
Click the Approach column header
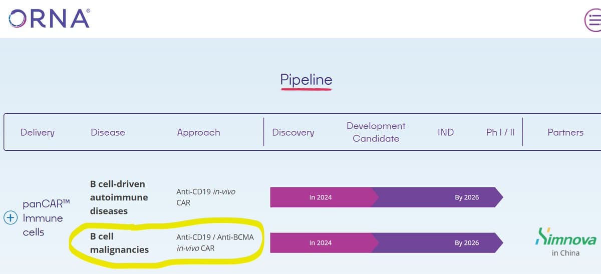point(198,132)
